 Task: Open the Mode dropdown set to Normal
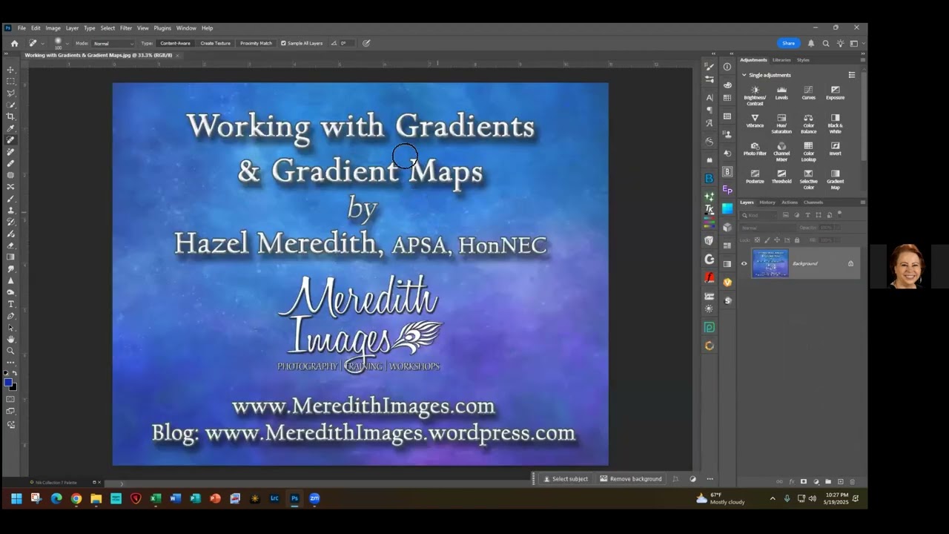[x=113, y=43]
